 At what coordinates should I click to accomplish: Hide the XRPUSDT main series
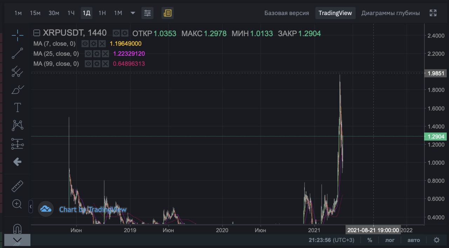coord(116,33)
